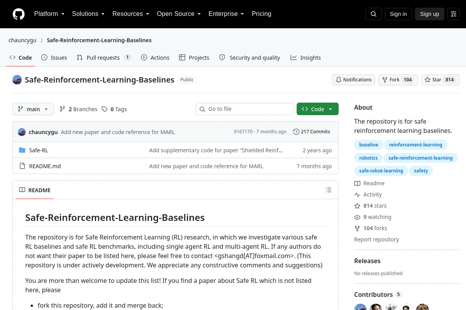Open the Pricing page link
Screen dimensions: 466x310
pyautogui.click(x=261, y=14)
